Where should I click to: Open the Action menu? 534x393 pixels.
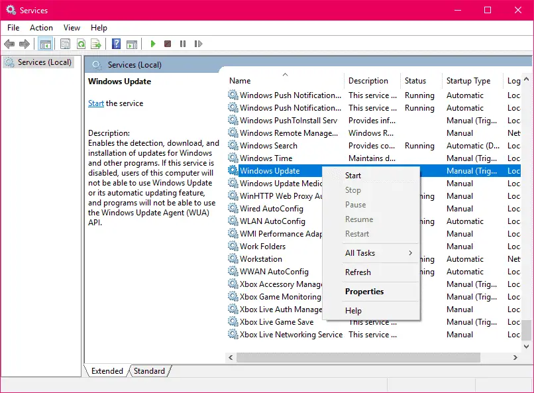pyautogui.click(x=41, y=28)
